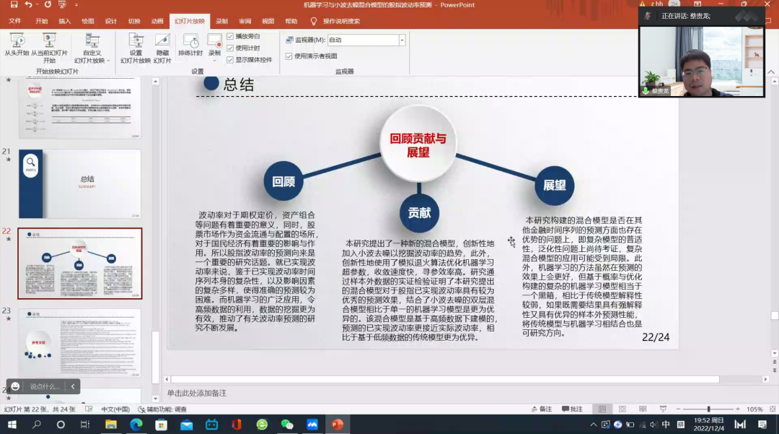779x434 pixels.
Task: Start slideshow 从当前幻灯片开始
Action: click(x=49, y=48)
